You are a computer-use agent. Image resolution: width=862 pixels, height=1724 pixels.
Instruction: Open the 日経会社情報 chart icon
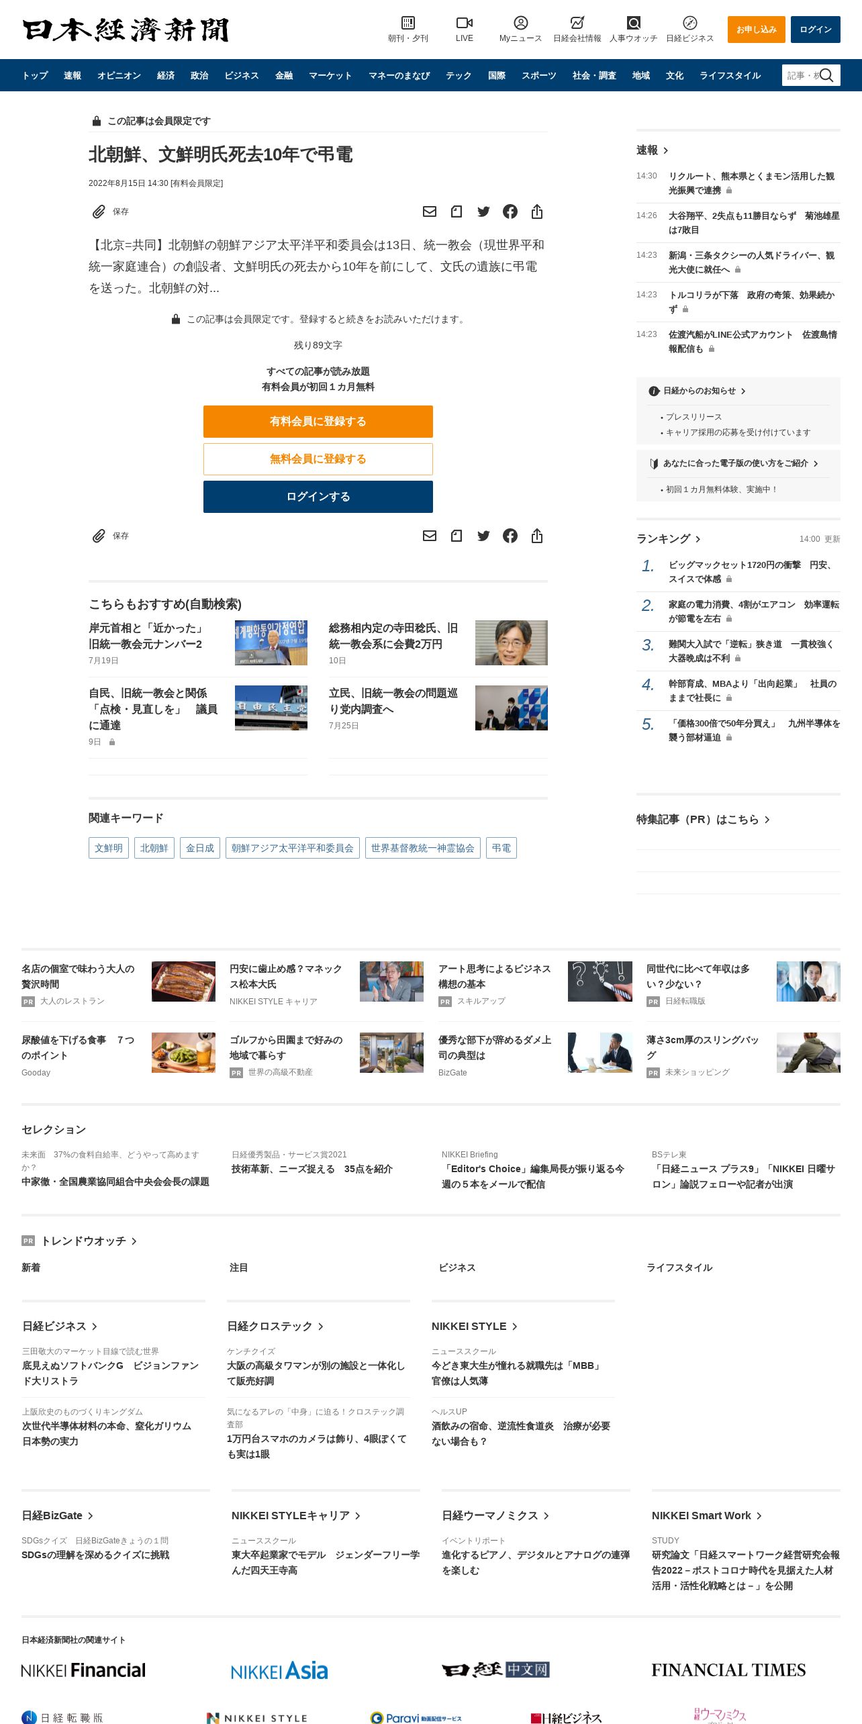click(x=577, y=23)
